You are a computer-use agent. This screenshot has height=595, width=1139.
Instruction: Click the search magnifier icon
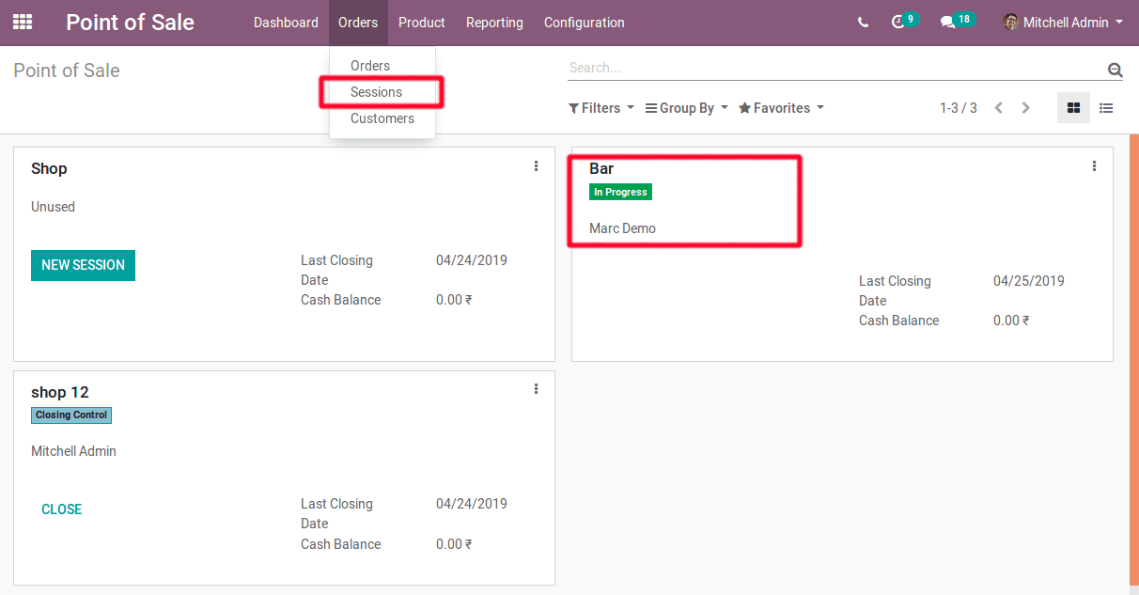pos(1115,69)
